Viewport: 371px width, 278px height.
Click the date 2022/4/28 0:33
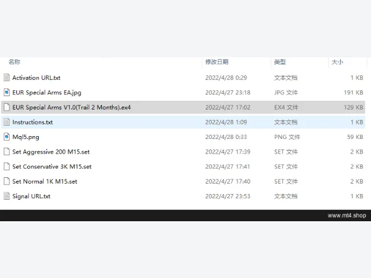point(226,137)
